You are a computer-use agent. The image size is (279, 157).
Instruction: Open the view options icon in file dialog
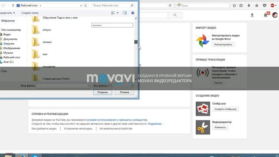click(x=113, y=13)
